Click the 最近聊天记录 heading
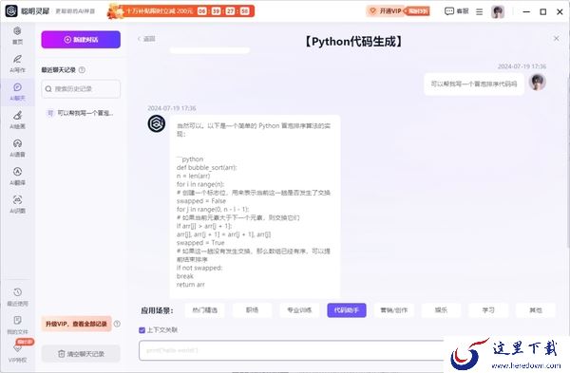 click(58, 69)
